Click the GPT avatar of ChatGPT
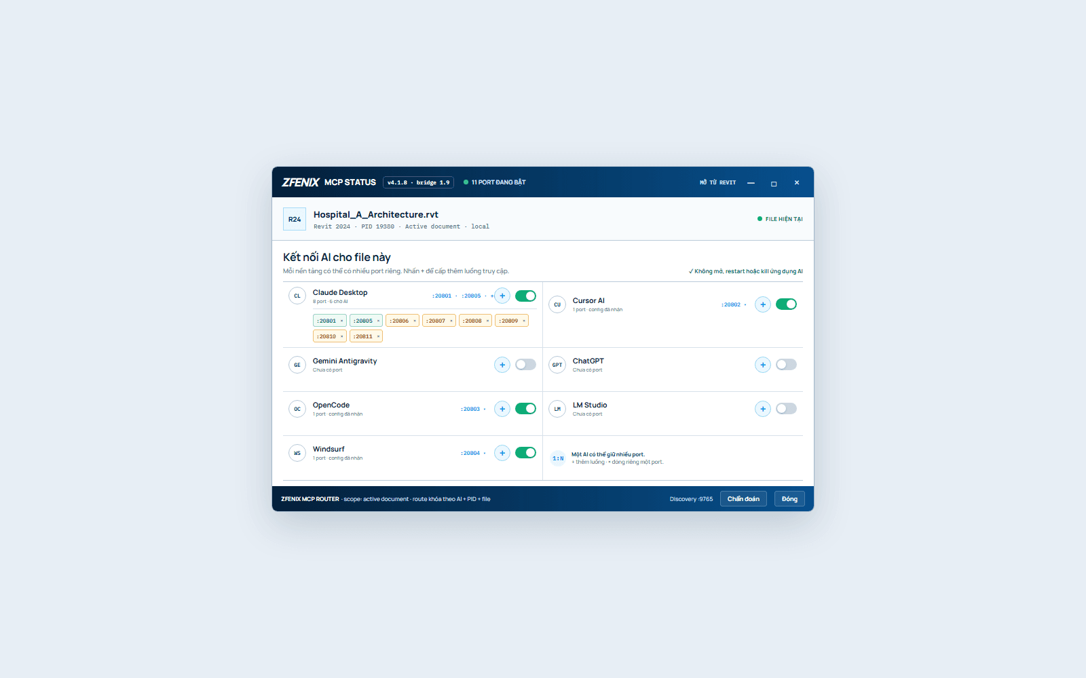Screen dimensions: 1086x678 point(557,365)
